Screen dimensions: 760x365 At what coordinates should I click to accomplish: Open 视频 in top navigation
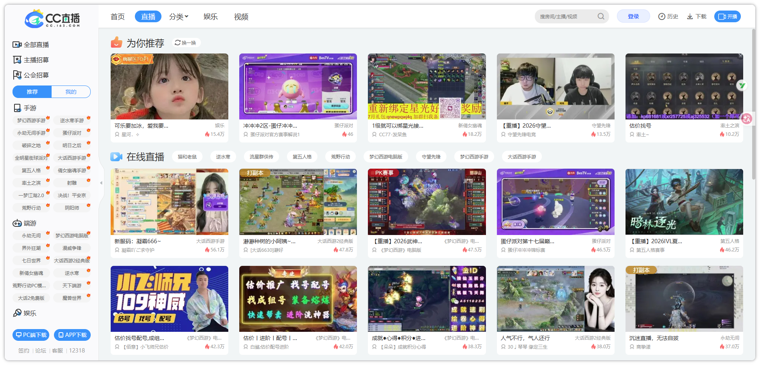(241, 16)
